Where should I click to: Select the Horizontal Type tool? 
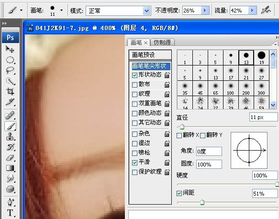click(10, 213)
